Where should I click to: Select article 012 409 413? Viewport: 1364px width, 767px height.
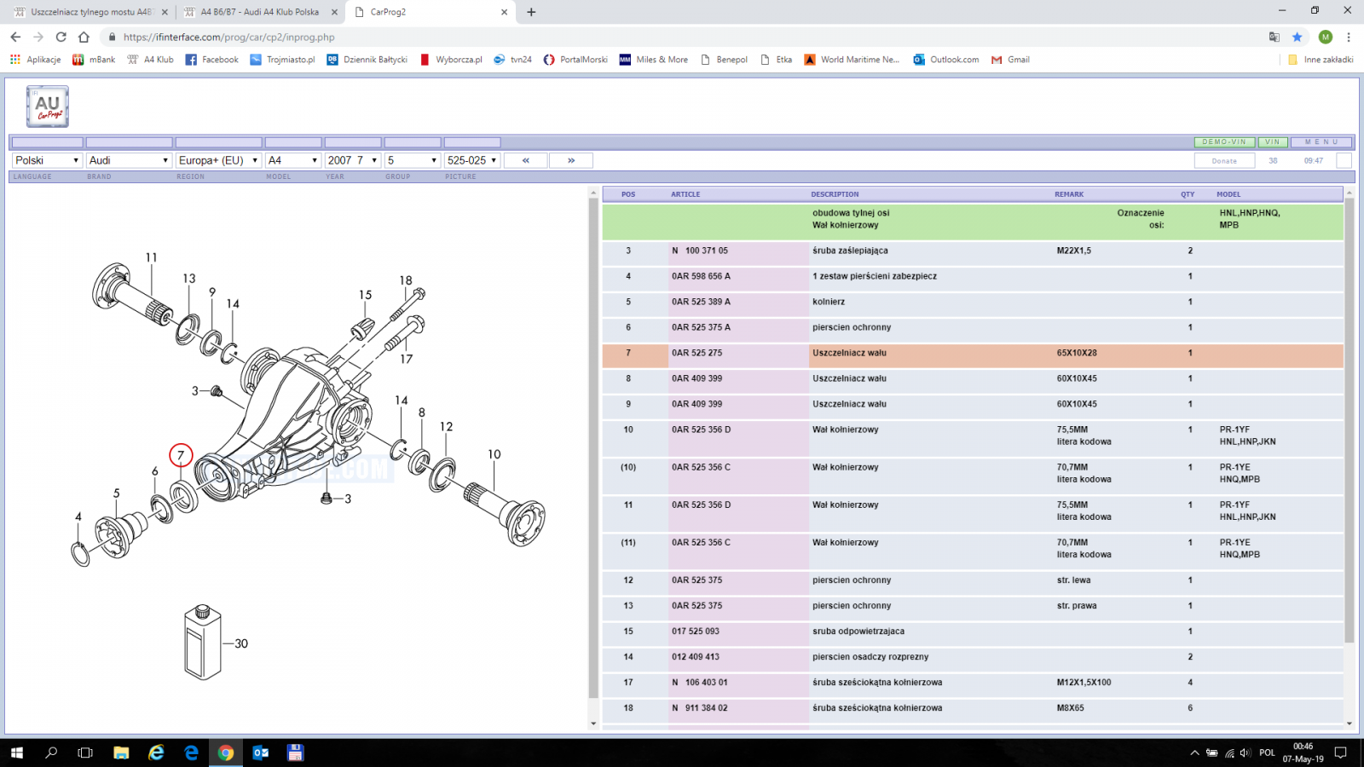696,657
